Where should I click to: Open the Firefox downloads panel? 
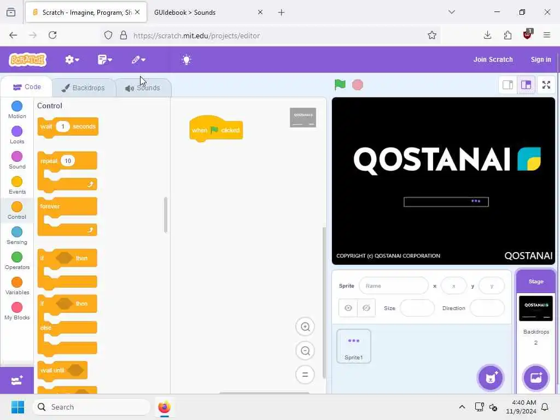[487, 35]
